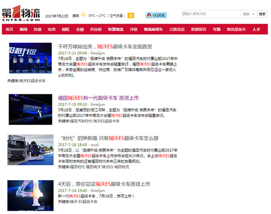Click city name 潍坊 in weather bar
The height and width of the screenshot is (214, 271).
tap(75, 16)
